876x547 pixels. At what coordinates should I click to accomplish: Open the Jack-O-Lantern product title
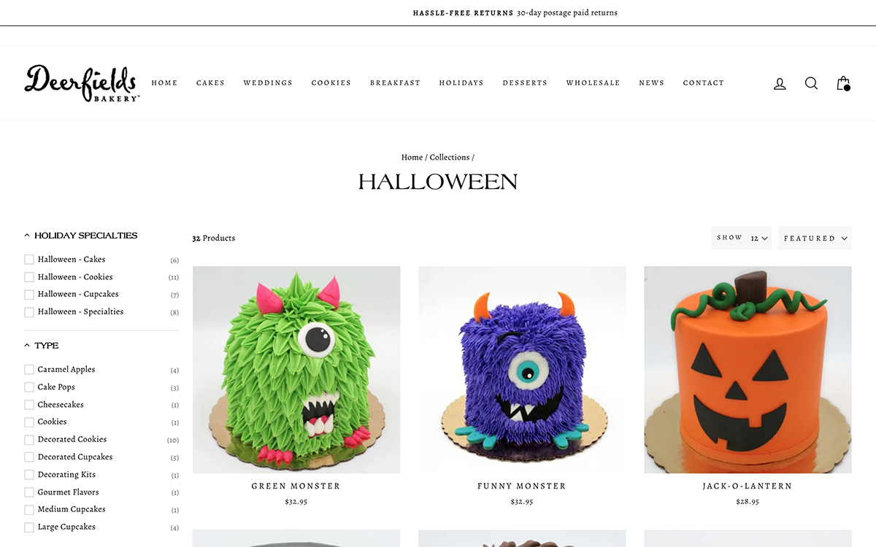click(x=748, y=486)
